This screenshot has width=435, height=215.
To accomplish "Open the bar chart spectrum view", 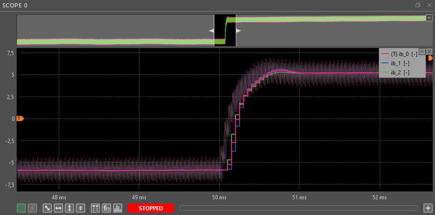I will pos(118,208).
